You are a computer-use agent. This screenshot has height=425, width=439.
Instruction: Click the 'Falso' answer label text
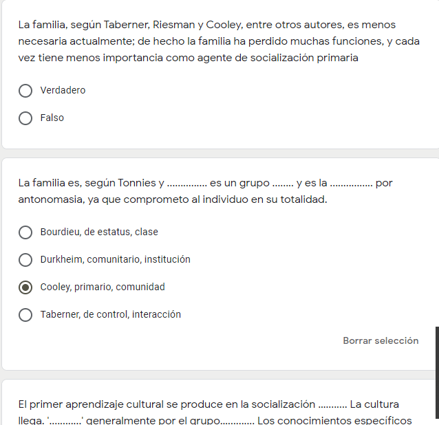coord(52,118)
